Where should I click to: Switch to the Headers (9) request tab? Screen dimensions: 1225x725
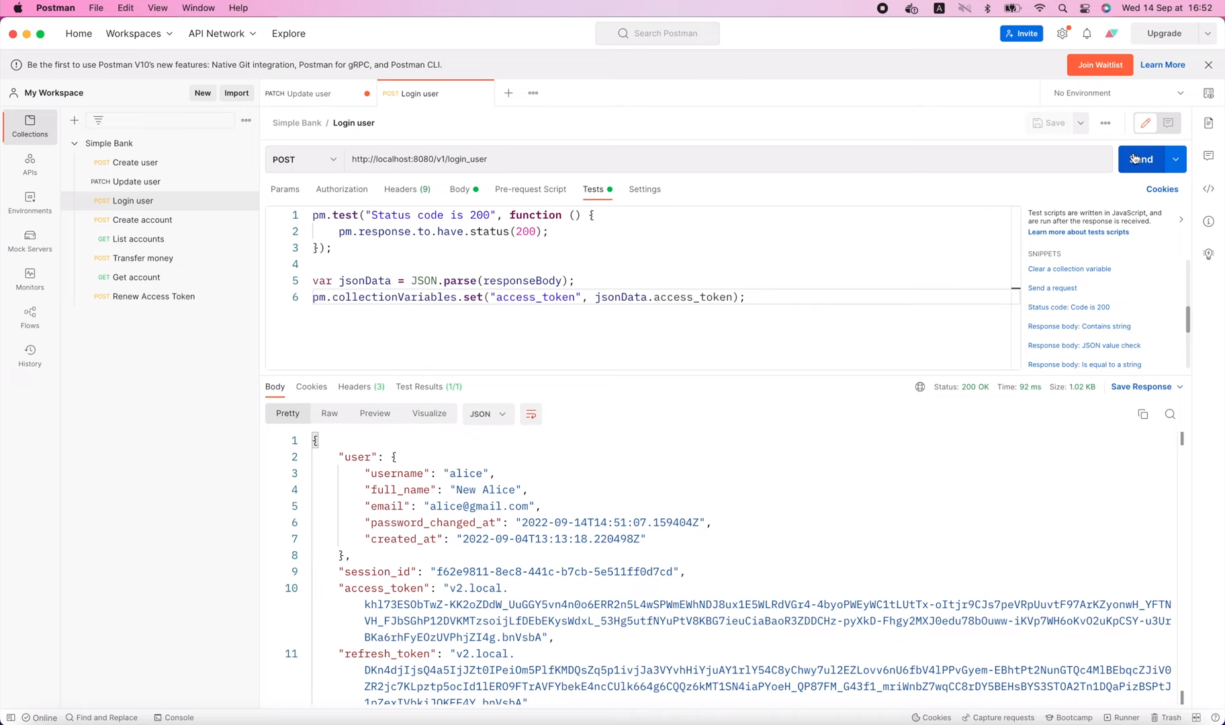coord(407,189)
